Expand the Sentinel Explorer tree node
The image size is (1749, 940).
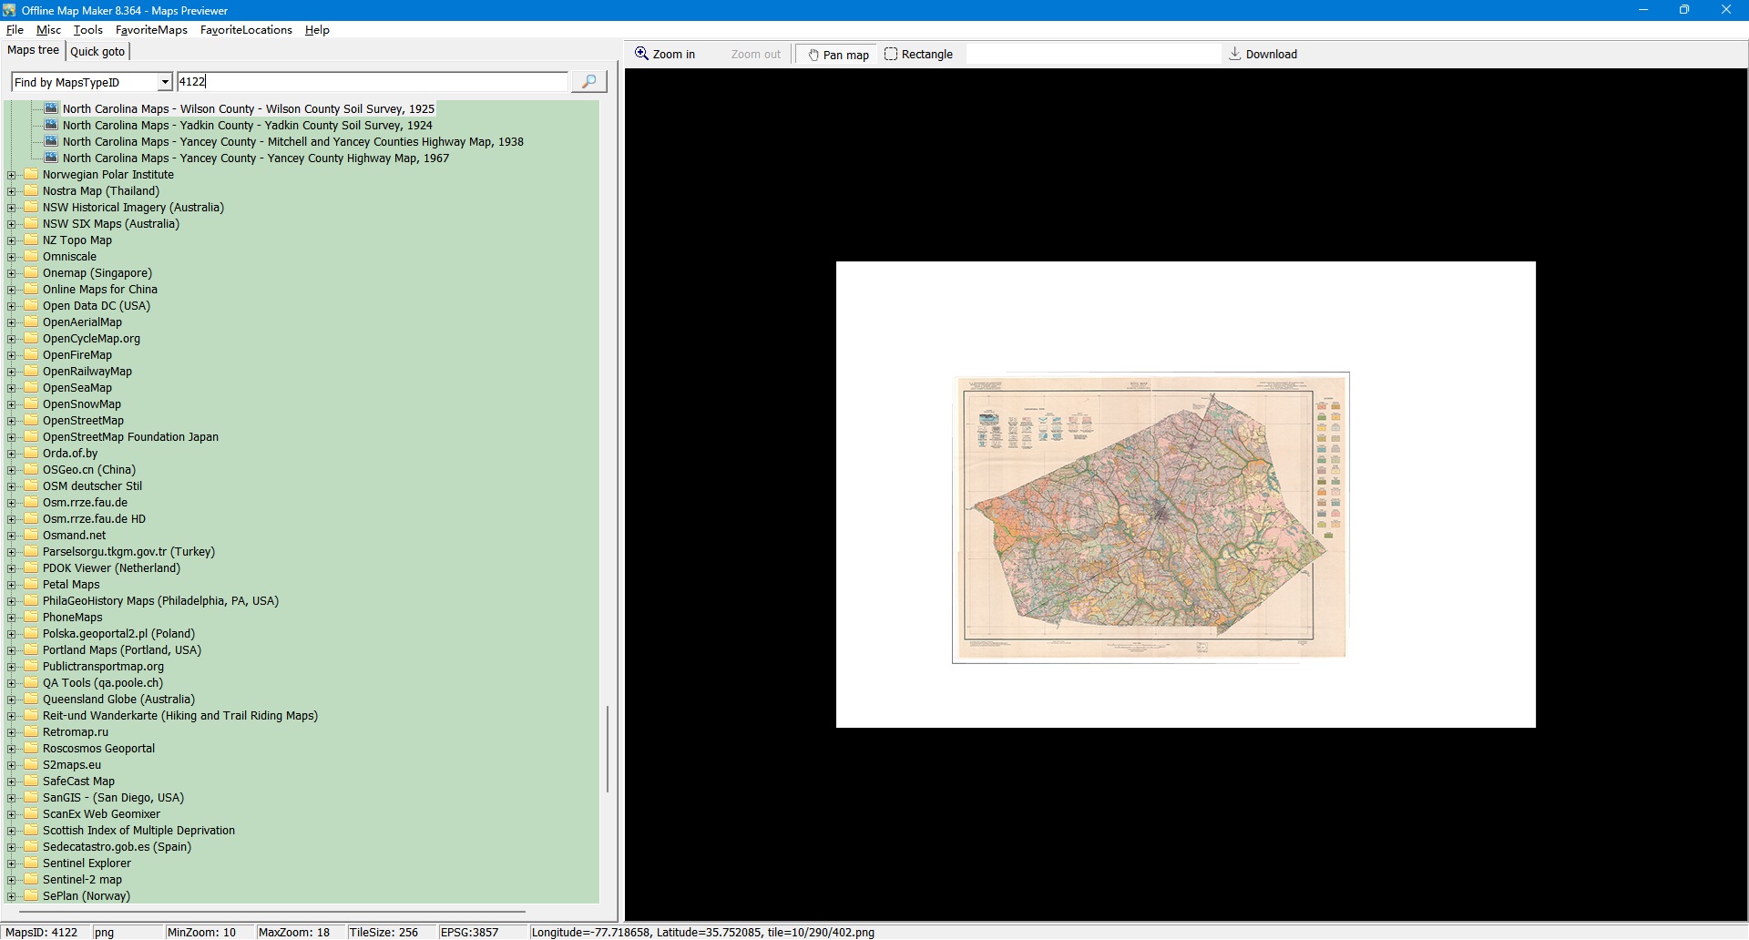[x=11, y=863]
